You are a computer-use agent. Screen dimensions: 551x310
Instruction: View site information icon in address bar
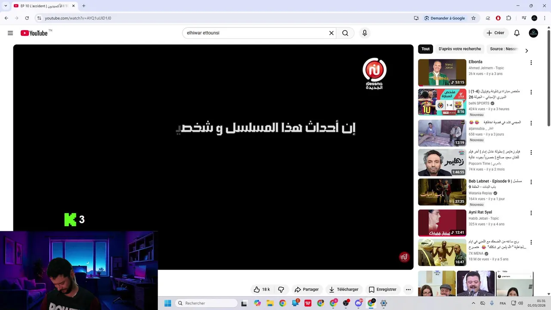click(39, 18)
